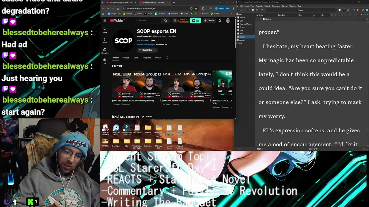The height and width of the screenshot is (207, 369).
Task: Toggle bold formatting in Scrivener
Action: (332, 15)
